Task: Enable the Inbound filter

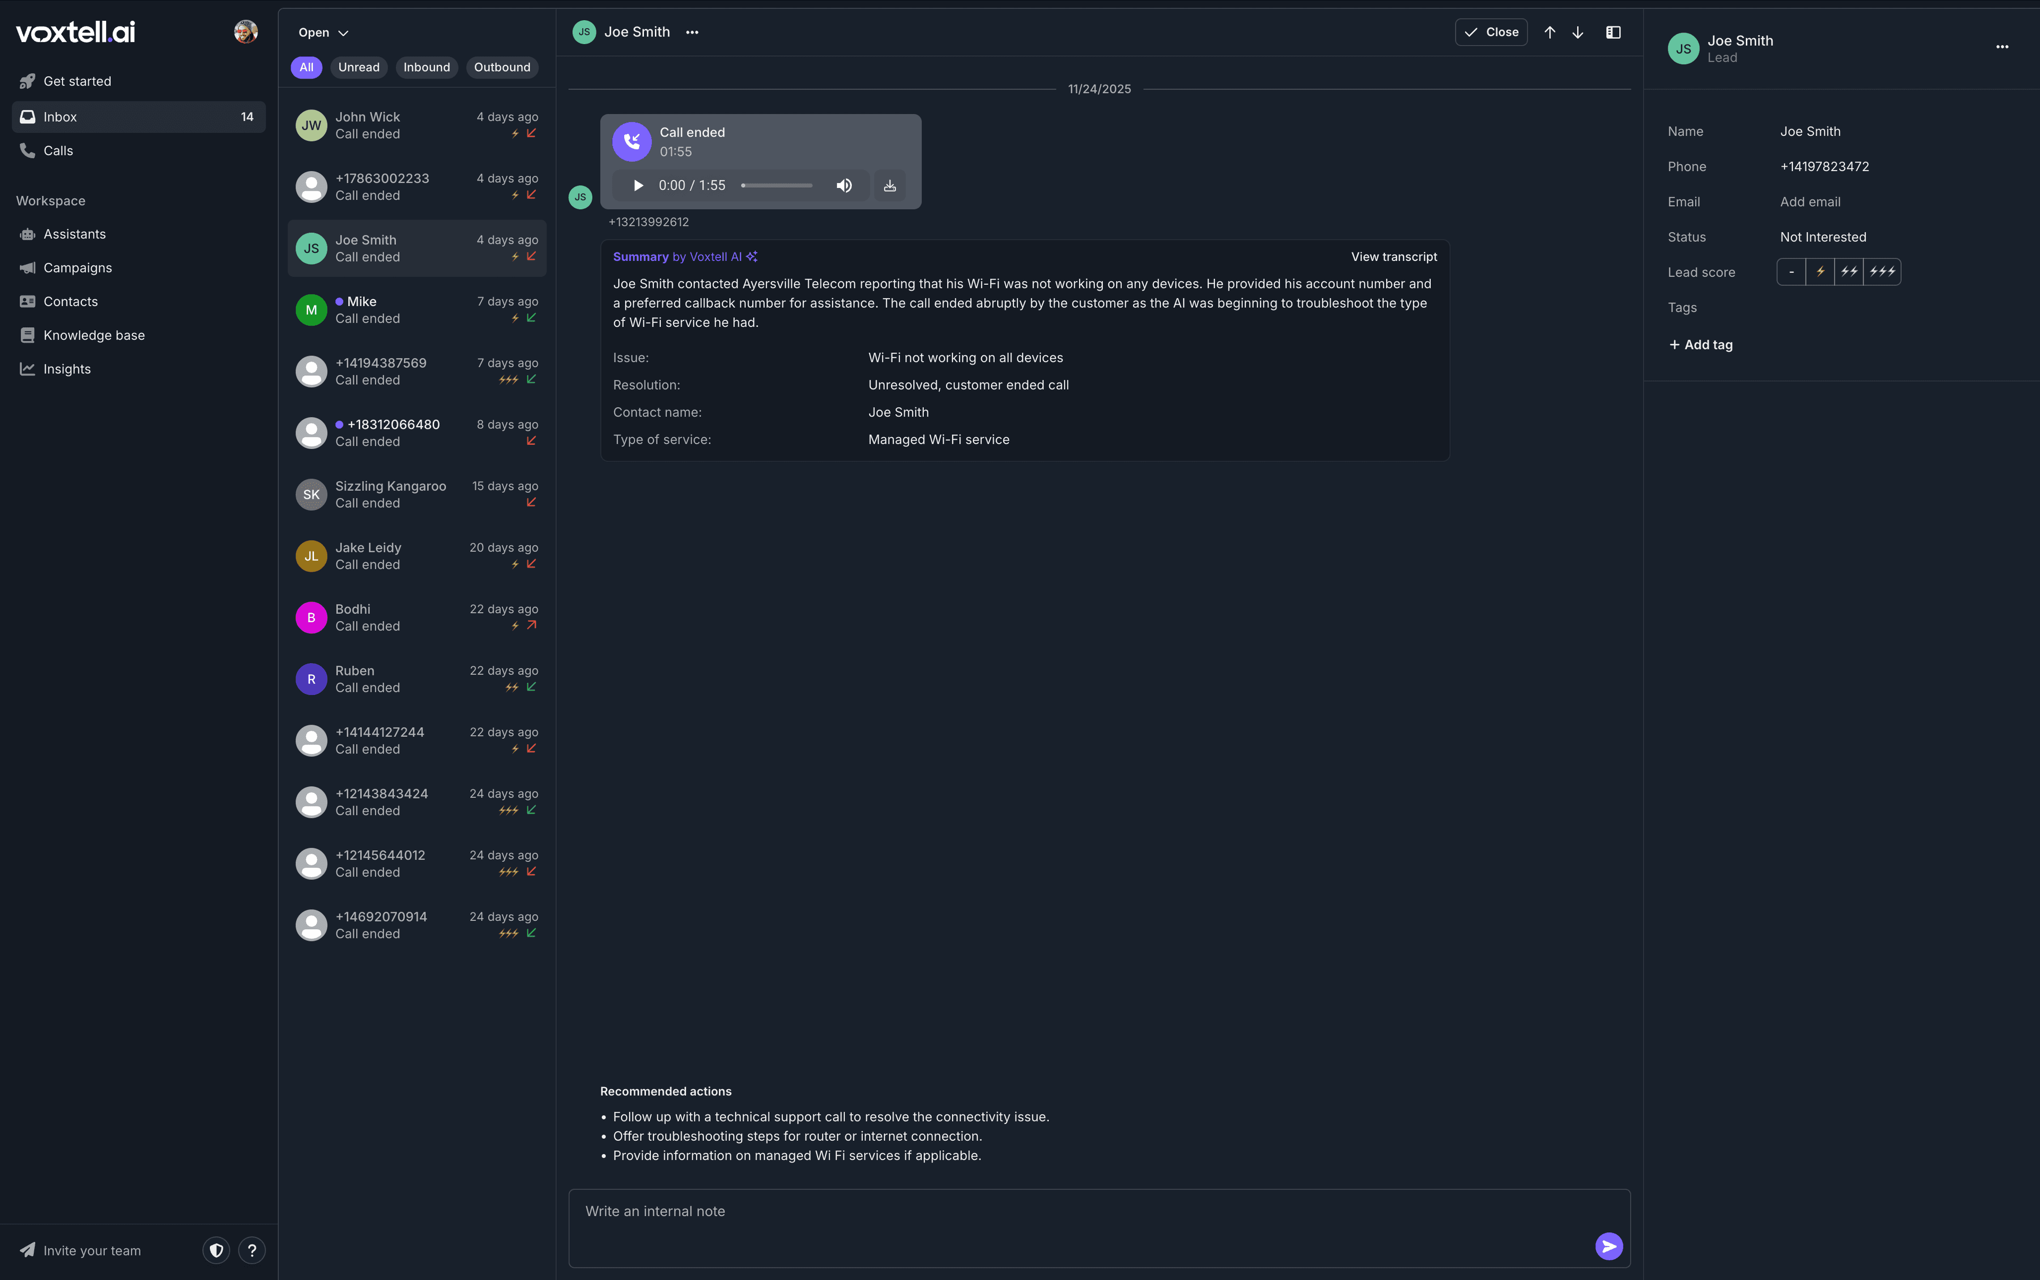Action: (x=427, y=67)
